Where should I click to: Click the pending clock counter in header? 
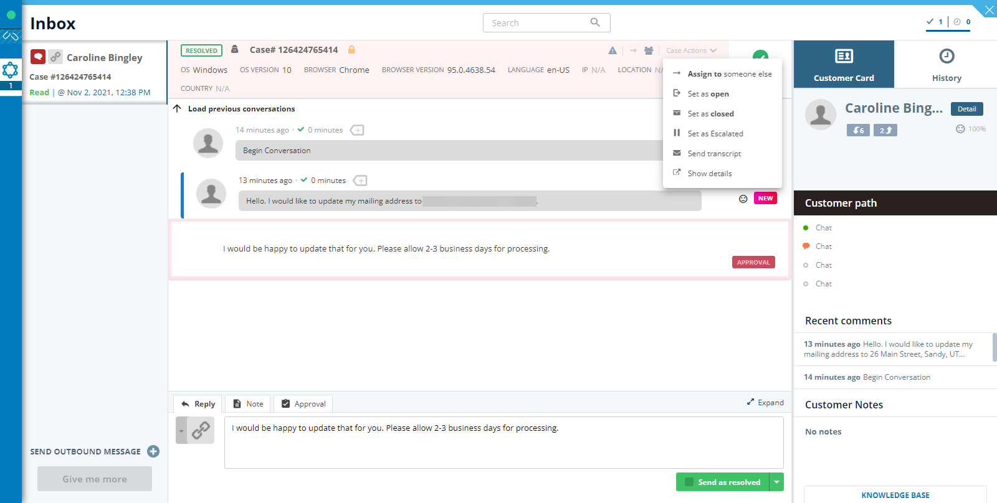pos(962,22)
